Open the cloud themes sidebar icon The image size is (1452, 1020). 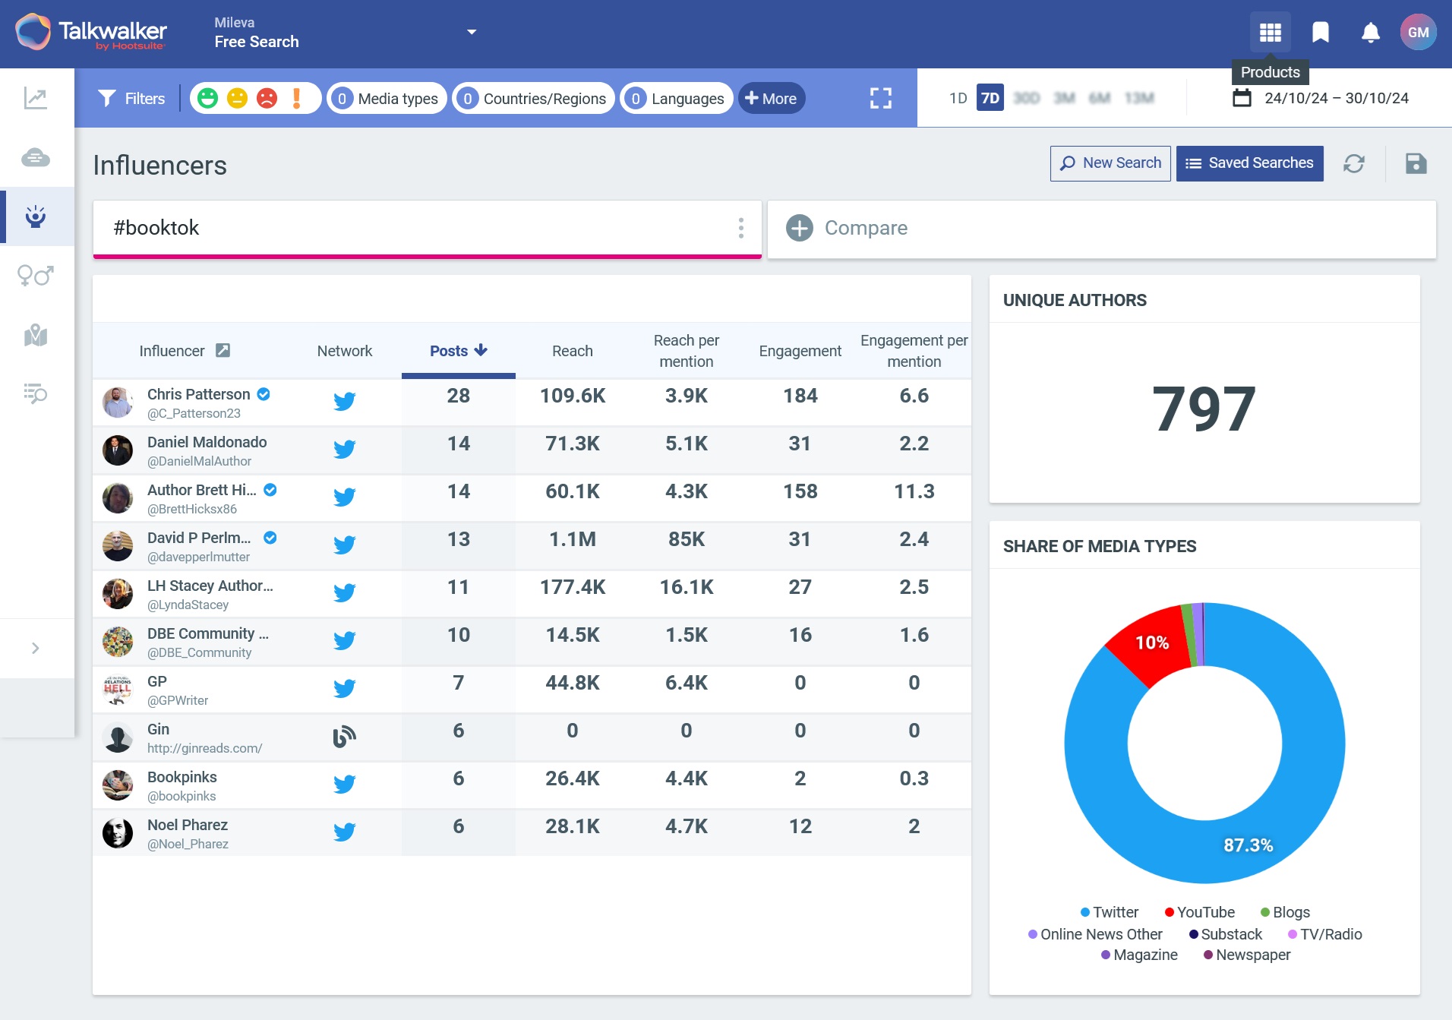click(x=36, y=158)
